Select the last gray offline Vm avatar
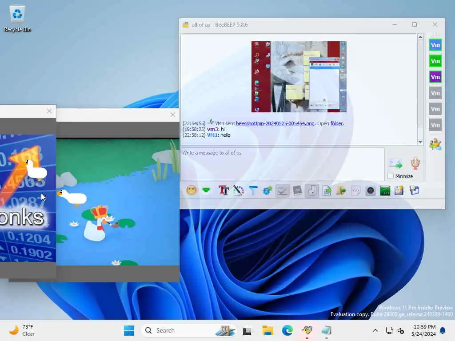The image size is (455, 341). click(435, 125)
